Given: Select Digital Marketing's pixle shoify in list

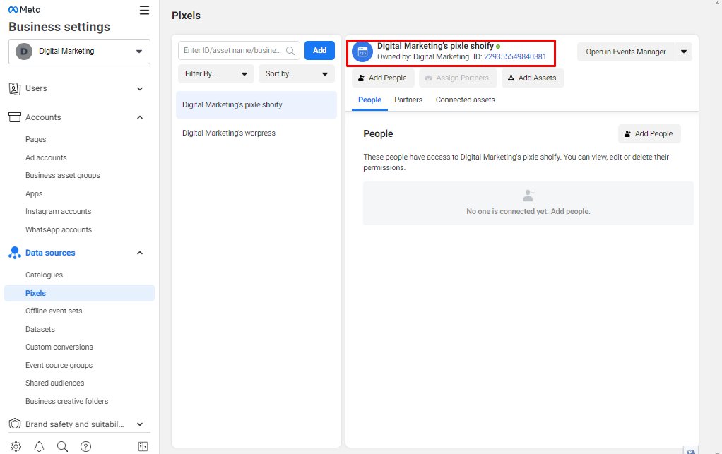Looking at the screenshot, I should (256, 105).
